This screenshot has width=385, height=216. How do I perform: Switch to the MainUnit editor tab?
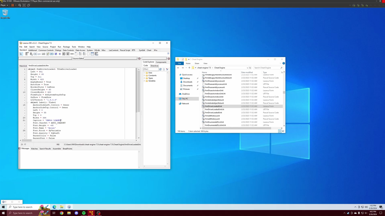(23, 66)
